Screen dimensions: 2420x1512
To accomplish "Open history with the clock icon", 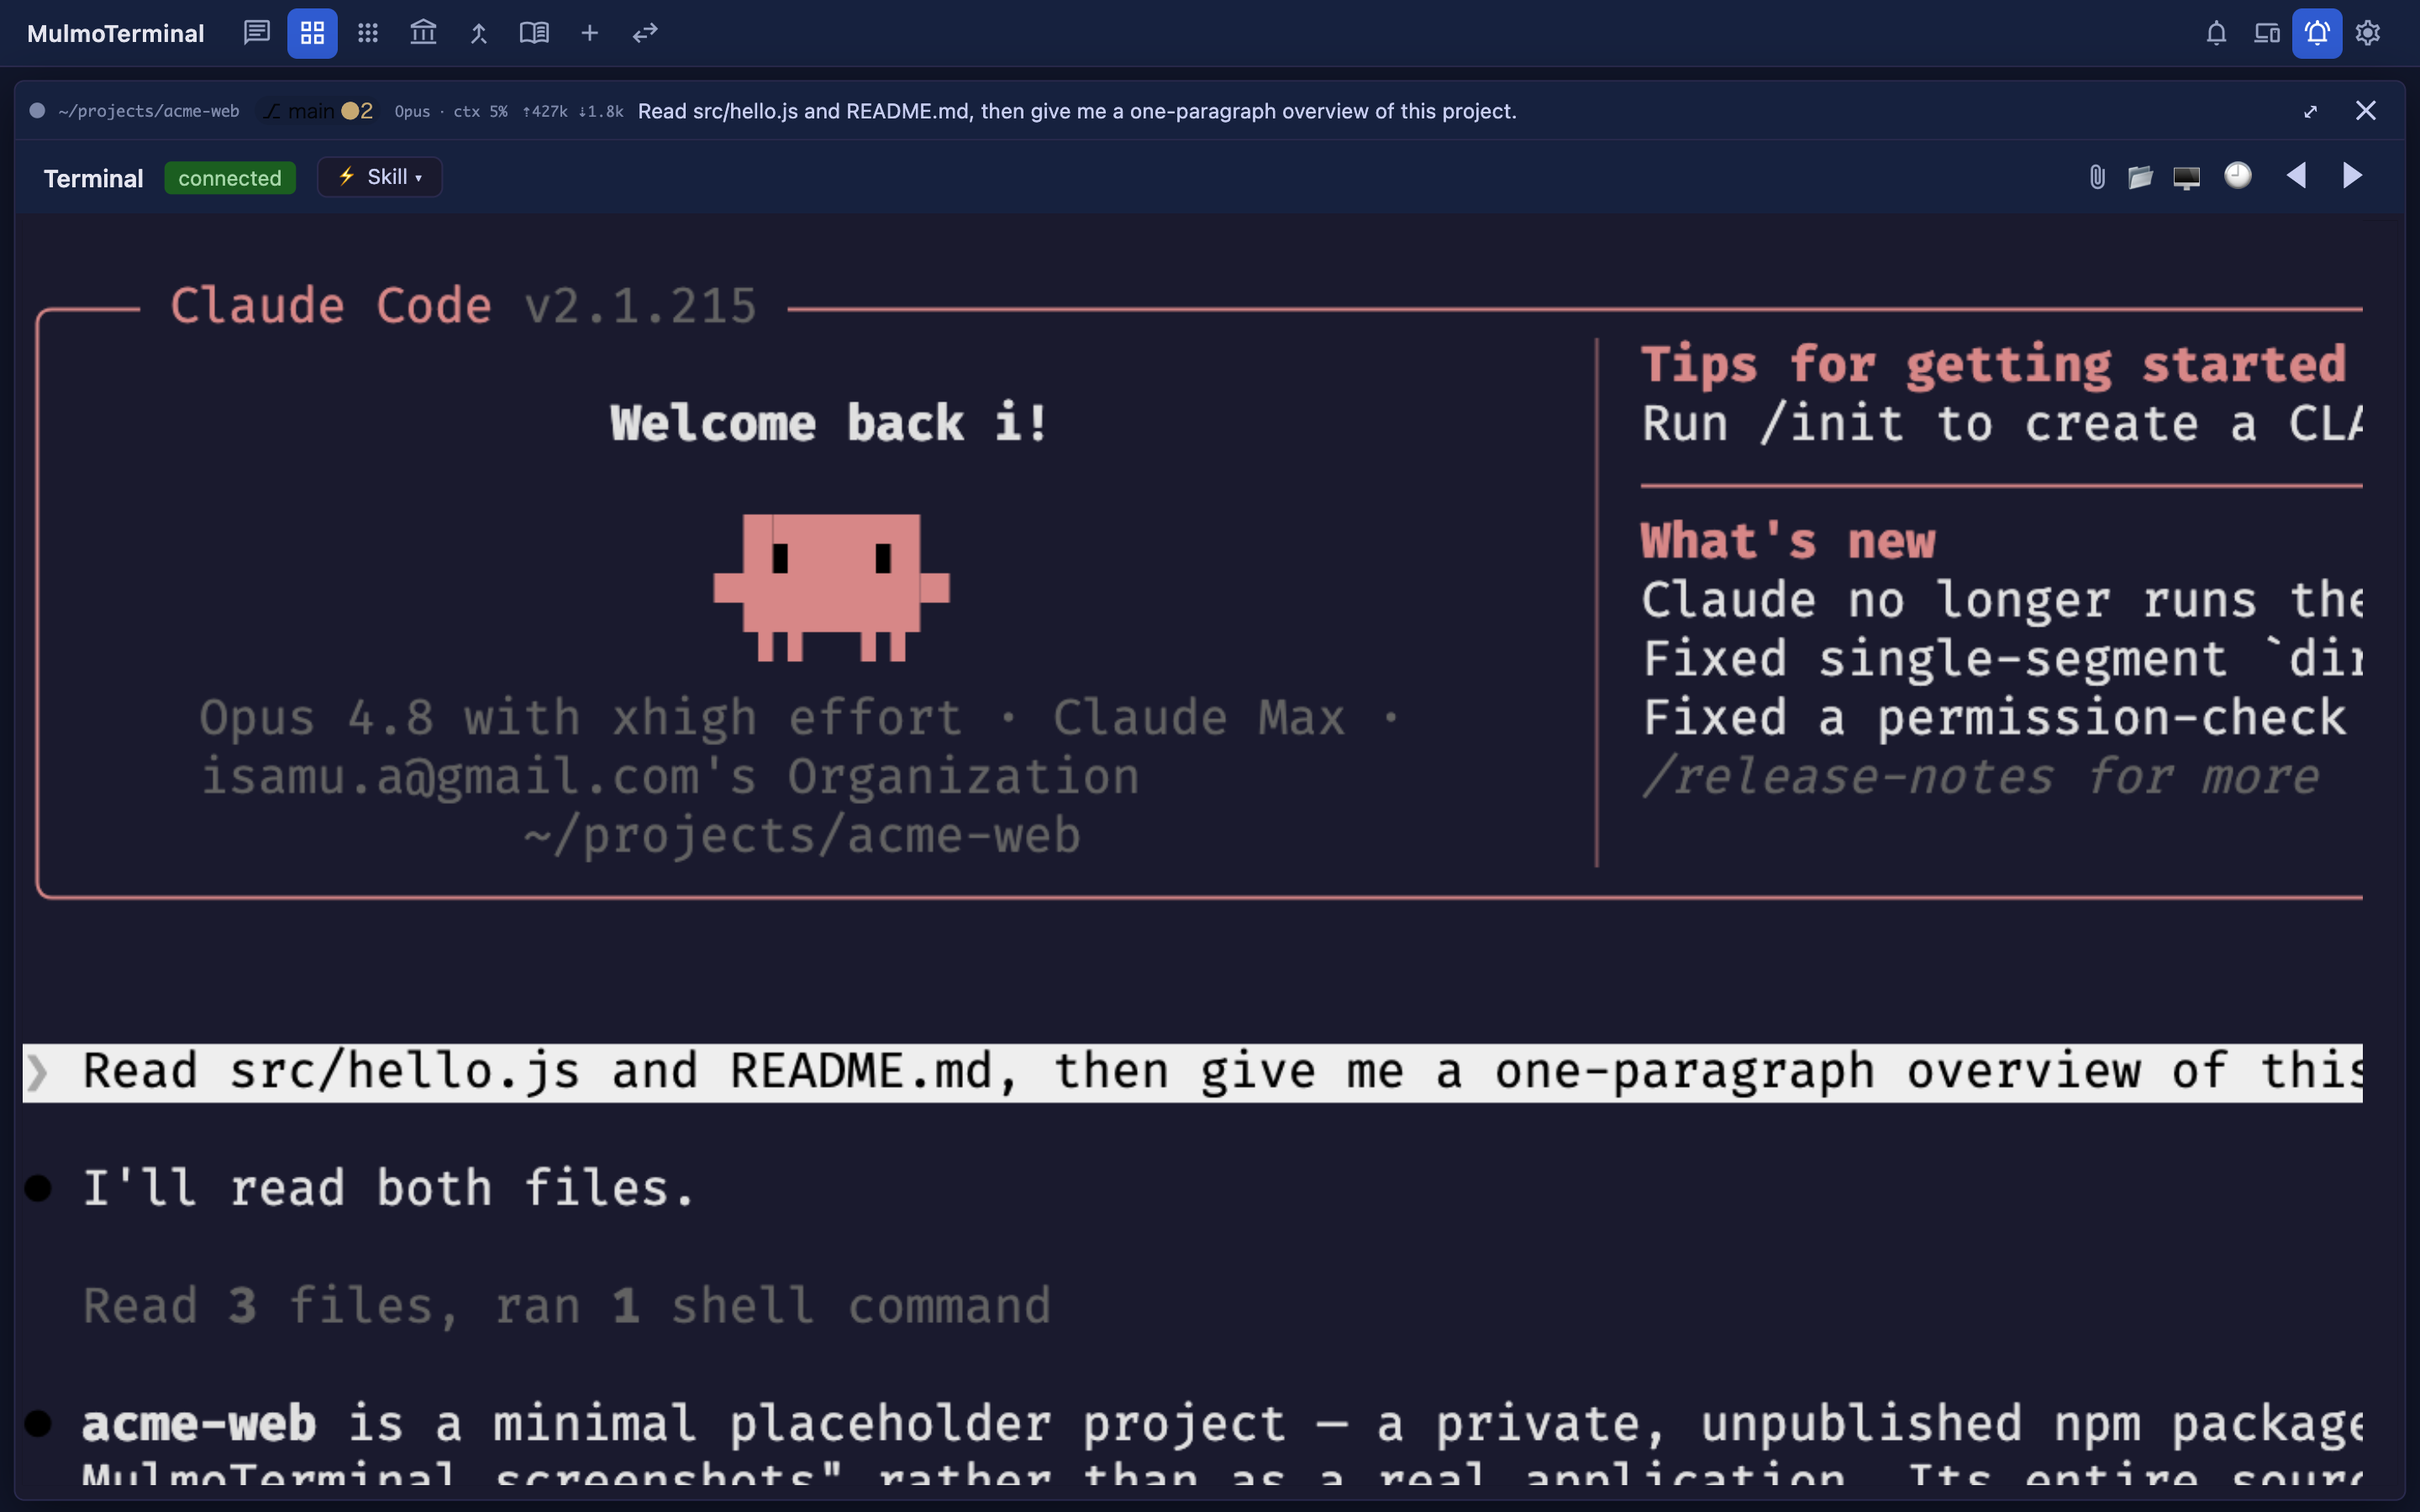I will [x=2238, y=176].
